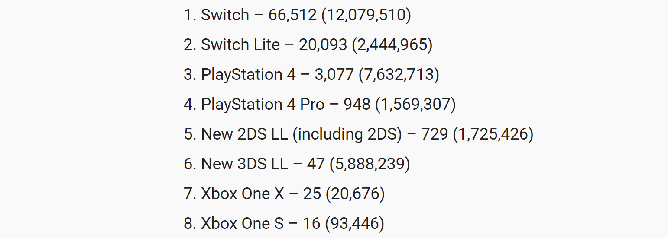Select the 948 PlayStation 4 Pro figure
Screen dimensions: 668x238
click(357, 105)
